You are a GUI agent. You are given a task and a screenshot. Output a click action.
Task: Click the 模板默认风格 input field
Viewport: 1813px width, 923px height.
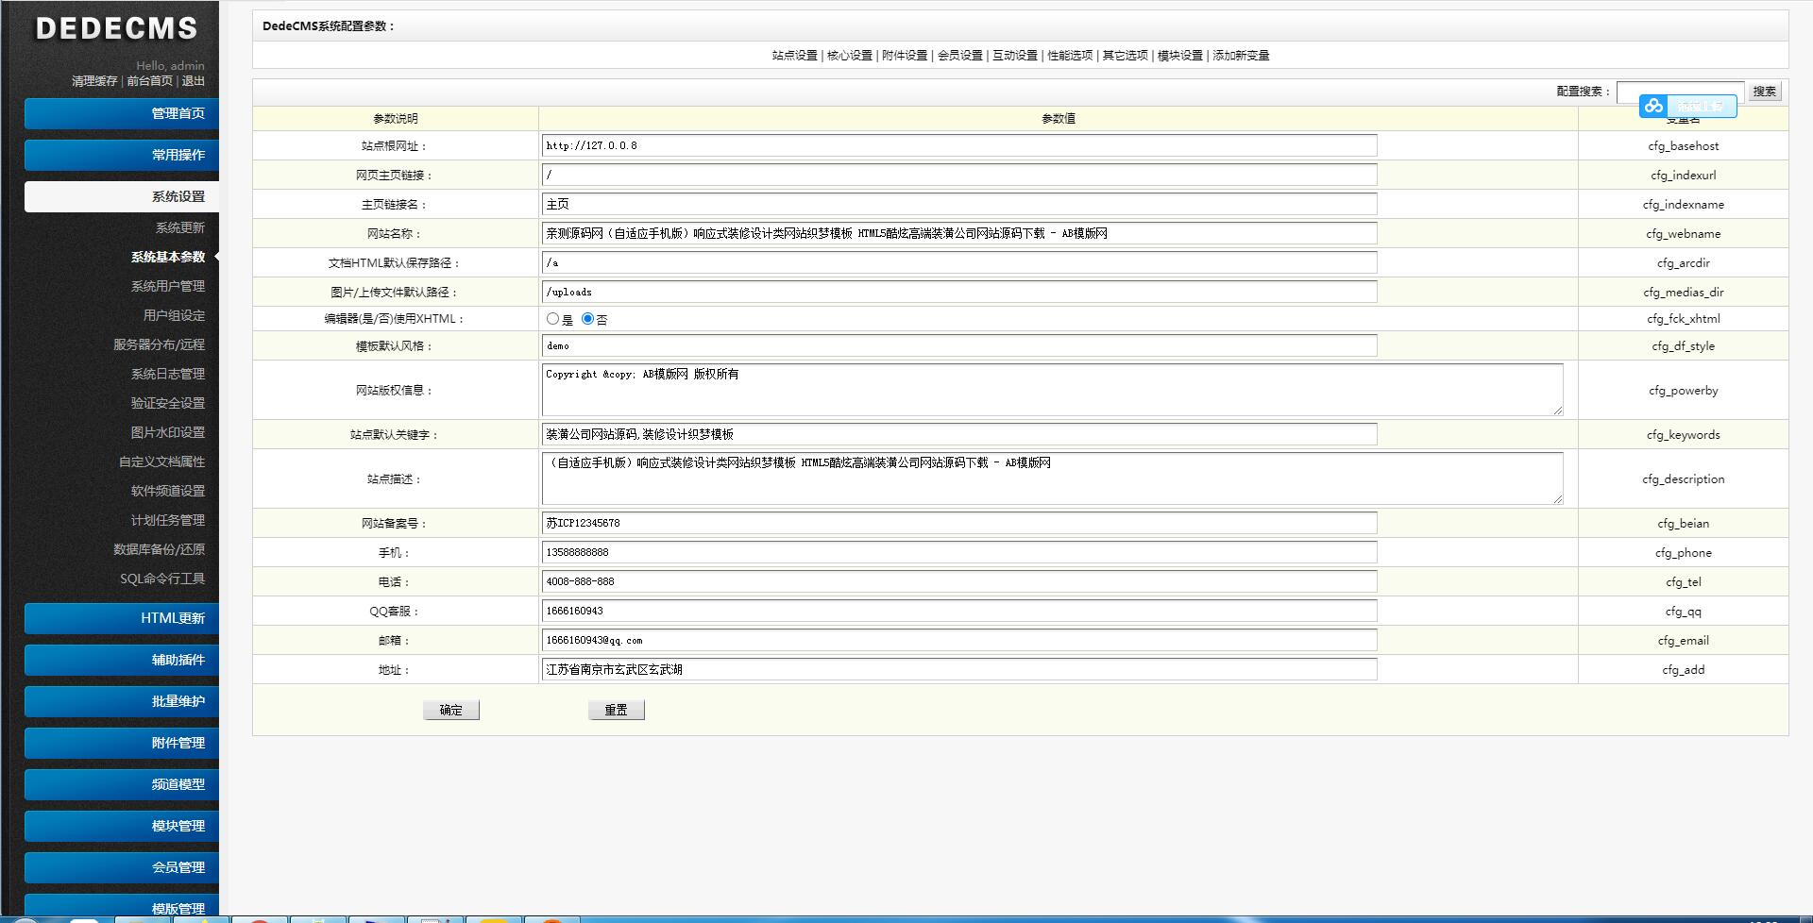point(959,345)
